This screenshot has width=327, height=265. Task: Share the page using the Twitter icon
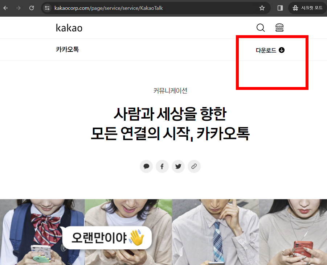178,166
